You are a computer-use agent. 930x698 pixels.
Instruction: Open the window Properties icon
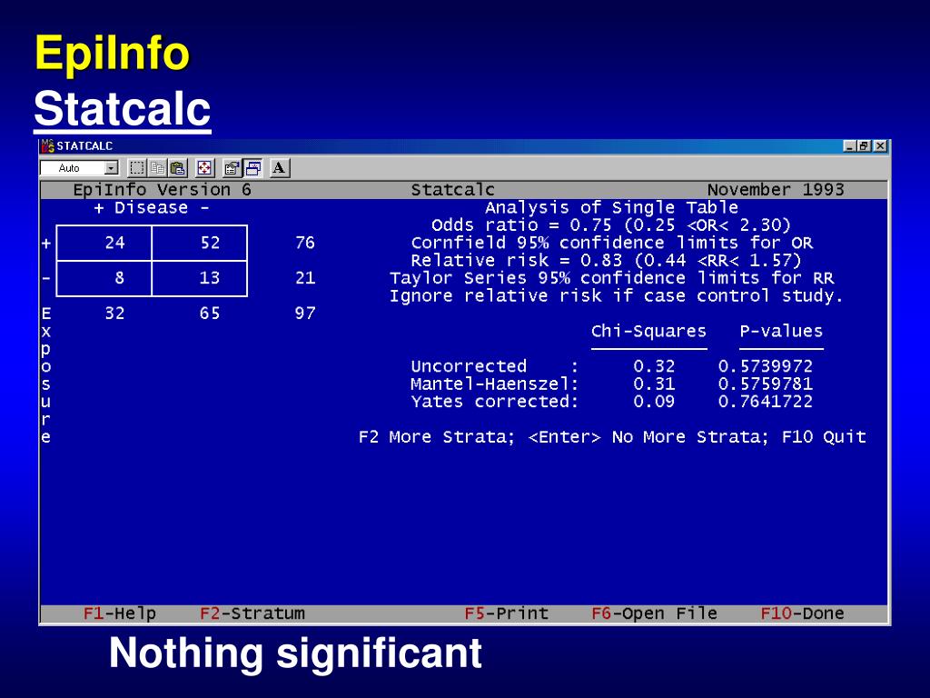[x=232, y=168]
